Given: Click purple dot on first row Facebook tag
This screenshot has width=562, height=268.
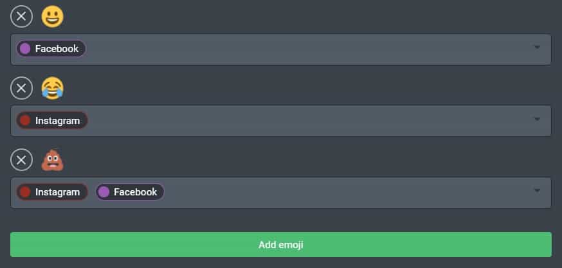Looking at the screenshot, I should coord(25,49).
